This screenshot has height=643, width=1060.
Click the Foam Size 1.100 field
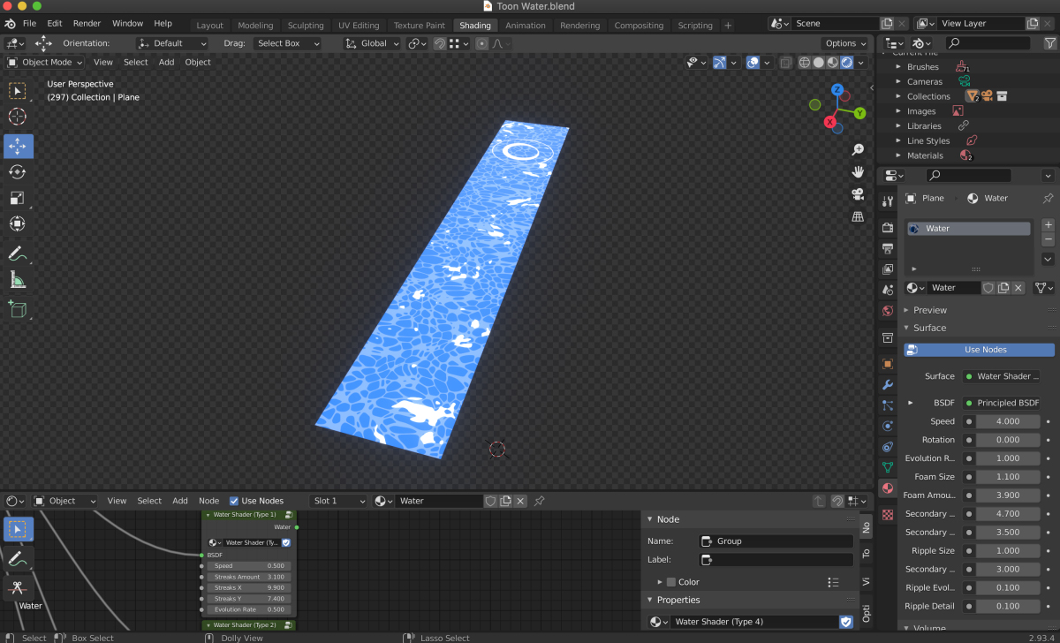coord(1008,477)
